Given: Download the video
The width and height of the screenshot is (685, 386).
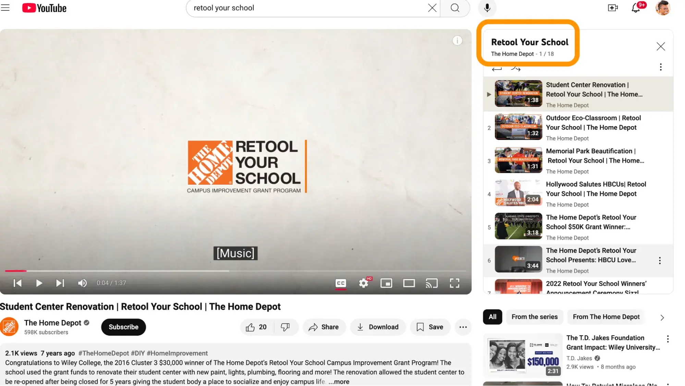Looking at the screenshot, I should [378, 327].
